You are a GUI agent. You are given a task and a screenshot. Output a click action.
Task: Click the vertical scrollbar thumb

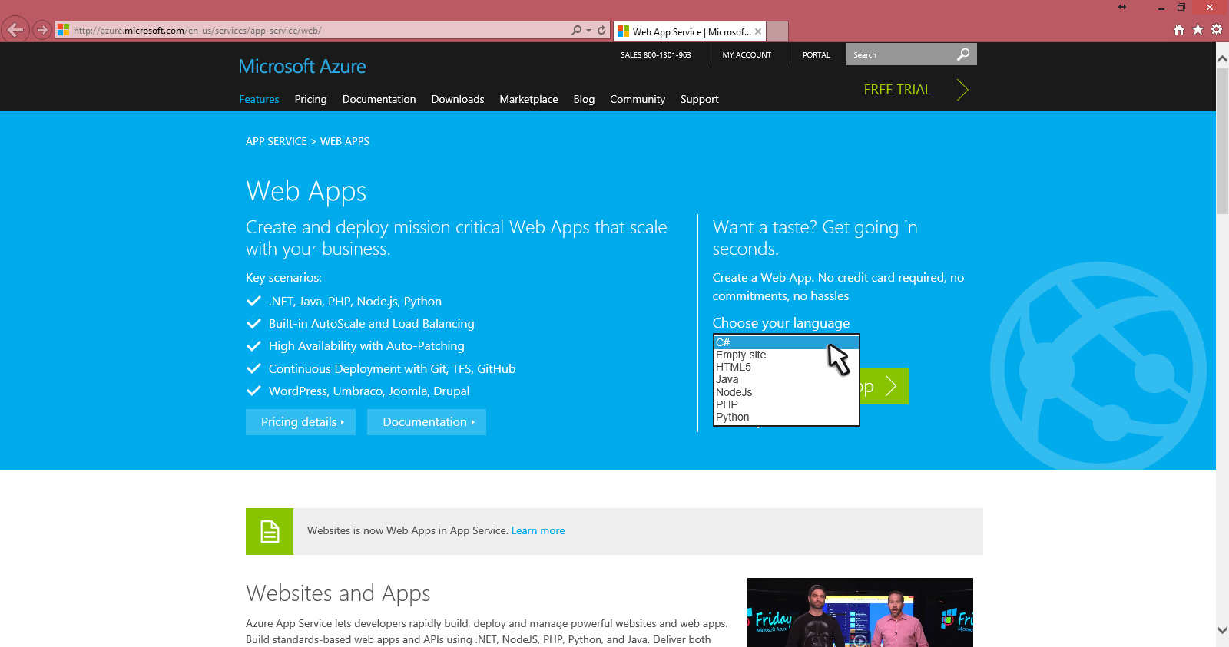click(x=1222, y=140)
